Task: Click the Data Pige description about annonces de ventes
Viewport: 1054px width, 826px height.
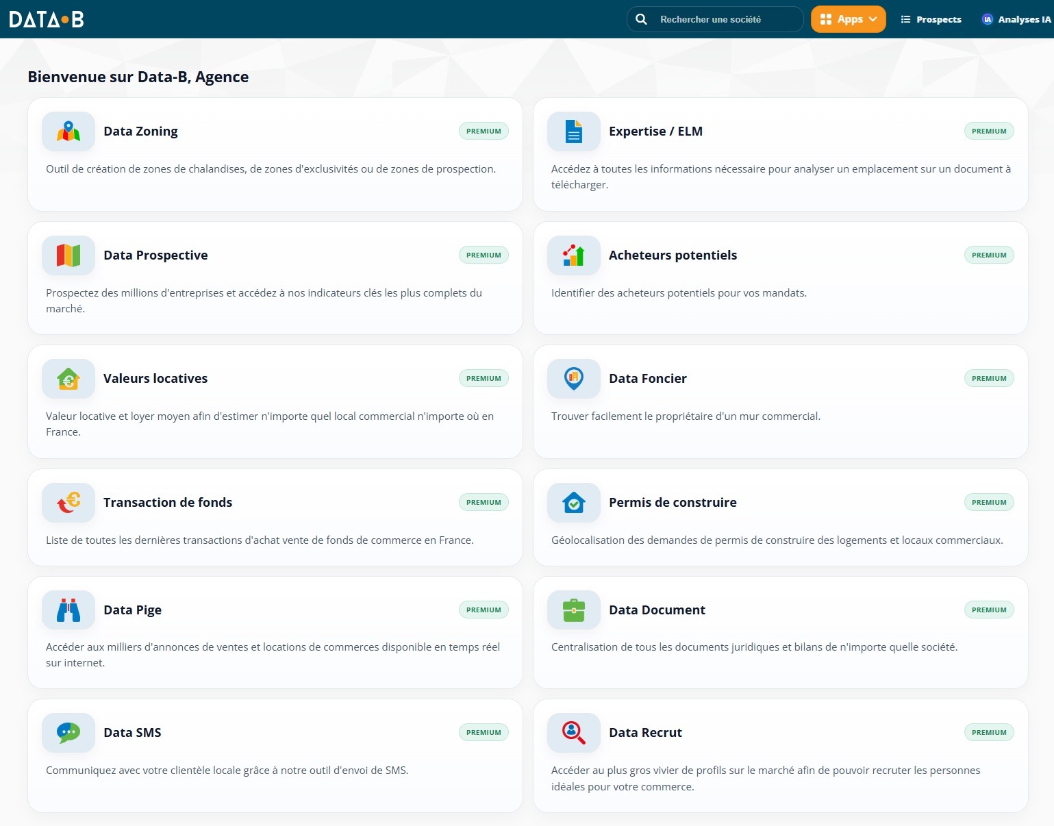Action: pyautogui.click(x=273, y=655)
